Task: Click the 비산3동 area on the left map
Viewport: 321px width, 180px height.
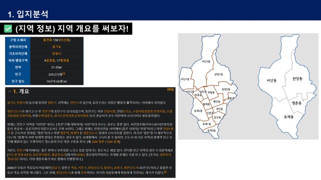Action: coord(206,61)
